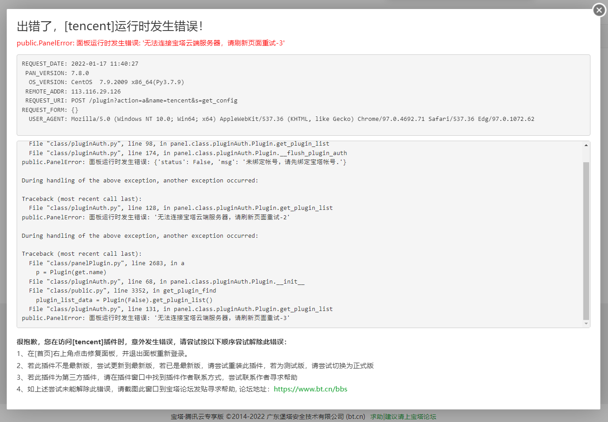608x422 pixels.
Task: Open the https://www.bt.cn/bbs forum link
Action: tap(310, 389)
